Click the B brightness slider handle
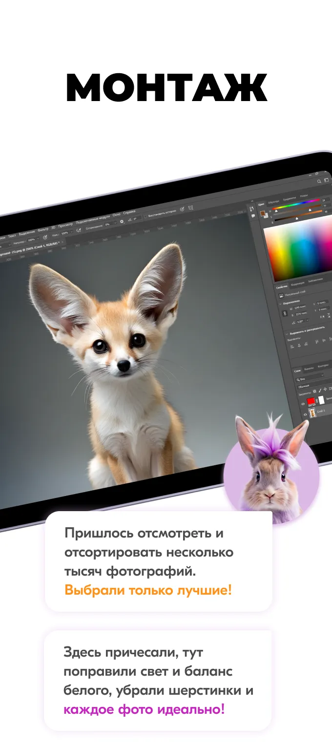Screen dimensions: 332x745 tap(296, 218)
